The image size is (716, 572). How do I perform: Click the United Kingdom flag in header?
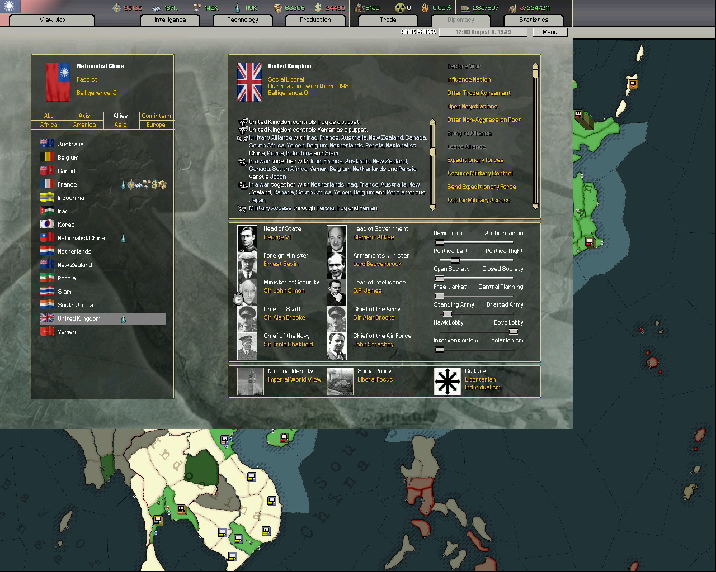pos(249,82)
